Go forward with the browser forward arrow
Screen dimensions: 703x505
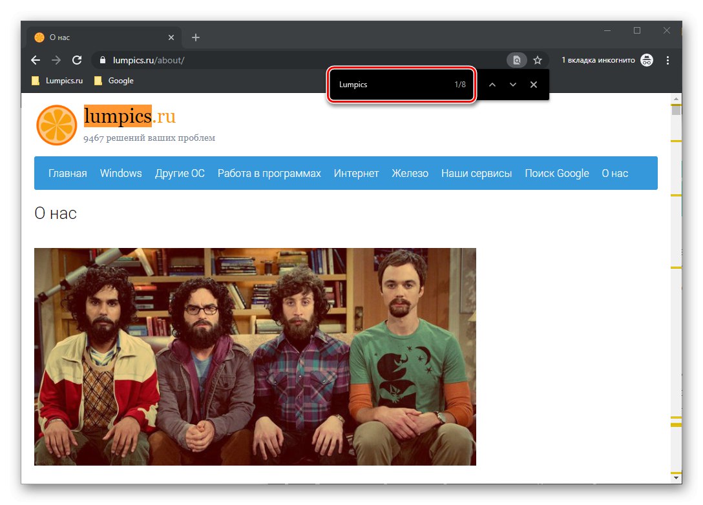56,60
